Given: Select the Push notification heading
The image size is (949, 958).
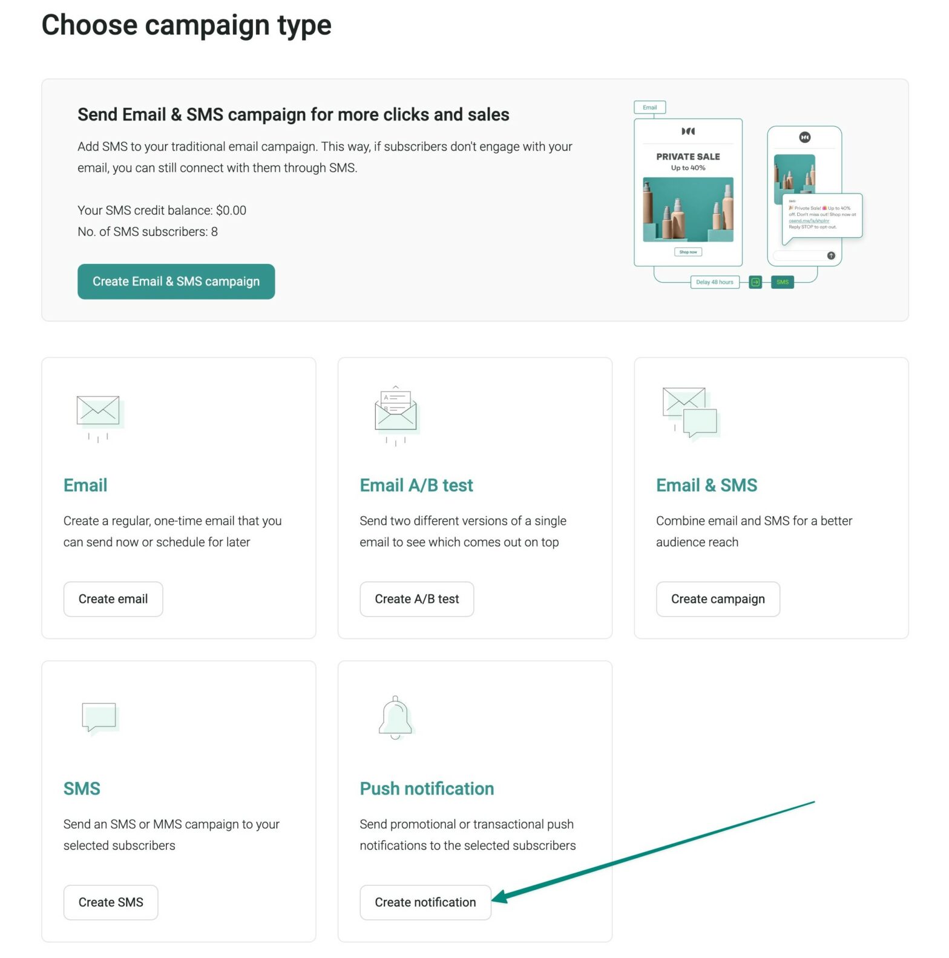Looking at the screenshot, I should pos(427,789).
